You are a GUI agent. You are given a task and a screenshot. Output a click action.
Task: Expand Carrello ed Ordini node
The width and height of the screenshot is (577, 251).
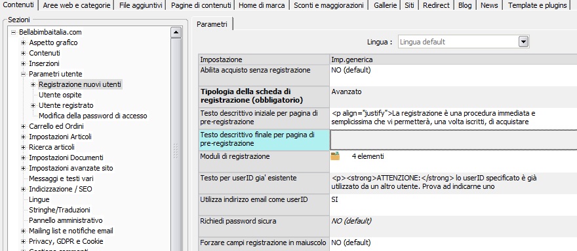pos(23,126)
